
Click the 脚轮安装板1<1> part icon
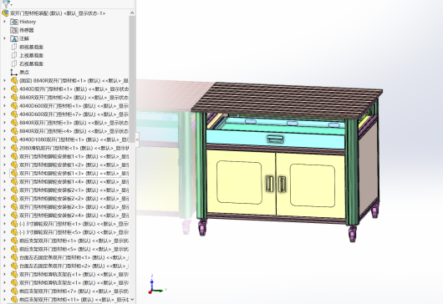(x=14, y=156)
